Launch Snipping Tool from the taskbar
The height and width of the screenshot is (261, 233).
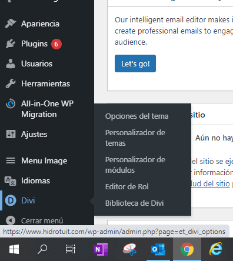tap(129, 249)
